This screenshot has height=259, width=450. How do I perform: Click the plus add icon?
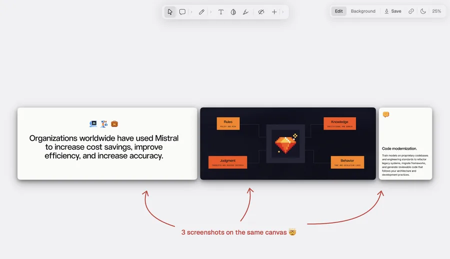[274, 12]
